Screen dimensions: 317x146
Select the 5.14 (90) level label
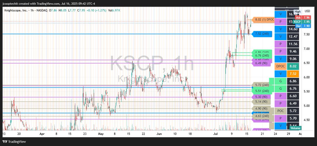261,102
